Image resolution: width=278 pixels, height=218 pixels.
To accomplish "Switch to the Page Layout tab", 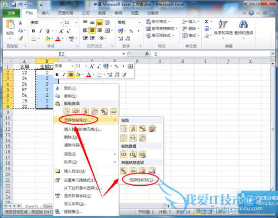I will [66, 13].
